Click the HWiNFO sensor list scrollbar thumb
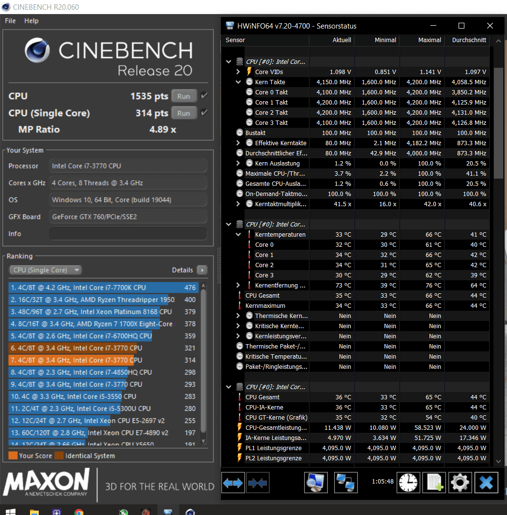 [x=498, y=123]
